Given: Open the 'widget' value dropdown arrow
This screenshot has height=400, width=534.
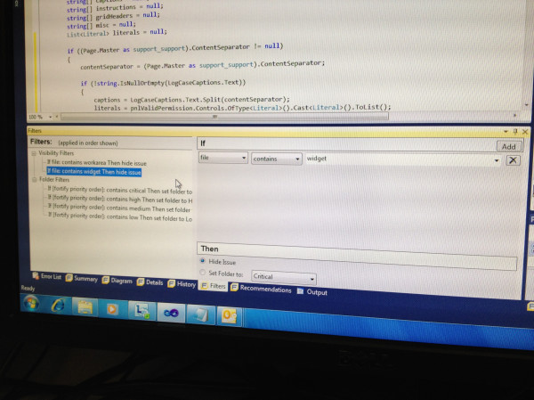Looking at the screenshot, I should 497,160.
